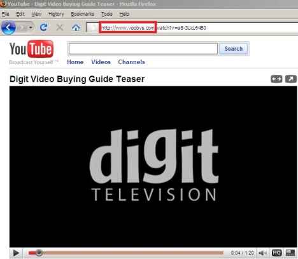
Task: Play the video with the play button
Action: (16, 253)
